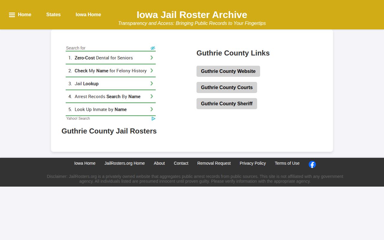The width and height of the screenshot is (384, 240).
Task: Open JailRosters.org Home footer link
Action: point(124,163)
